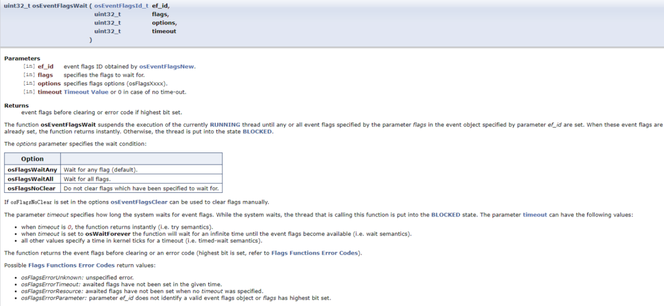
Task: Open BLOCKED link ending the first description paragraph
Action: 258,131
